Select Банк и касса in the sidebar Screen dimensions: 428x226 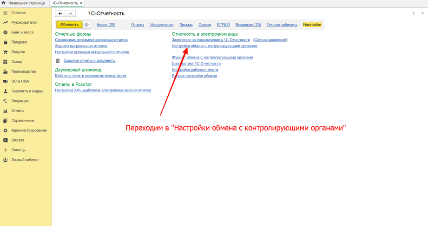point(22,32)
